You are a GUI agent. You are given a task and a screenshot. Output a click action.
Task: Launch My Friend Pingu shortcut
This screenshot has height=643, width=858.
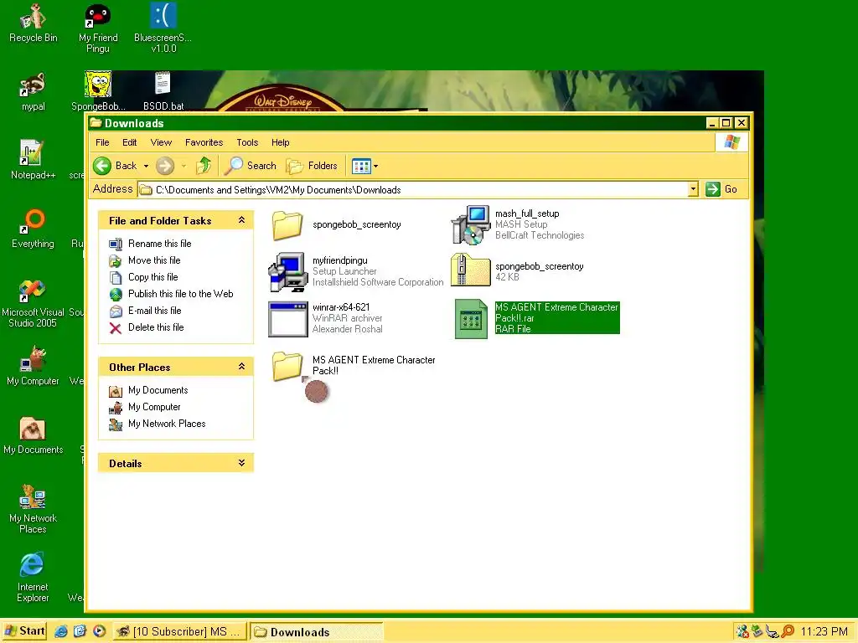(98, 28)
